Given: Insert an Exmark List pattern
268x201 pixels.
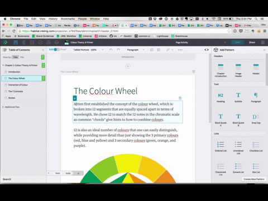Looking at the screenshot, I should point(238,168).
